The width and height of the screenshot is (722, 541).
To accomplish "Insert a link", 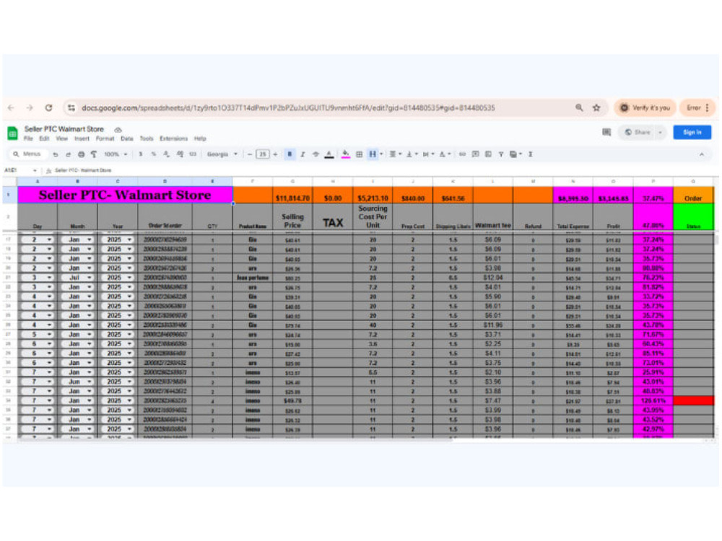I will [x=462, y=154].
